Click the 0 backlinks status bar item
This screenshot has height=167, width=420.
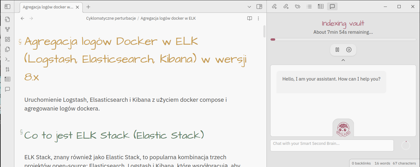pyautogui.click(x=361, y=163)
